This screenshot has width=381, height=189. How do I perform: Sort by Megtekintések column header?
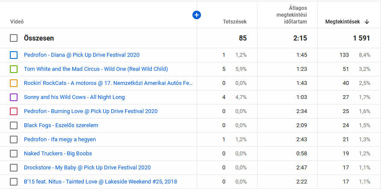(x=342, y=21)
